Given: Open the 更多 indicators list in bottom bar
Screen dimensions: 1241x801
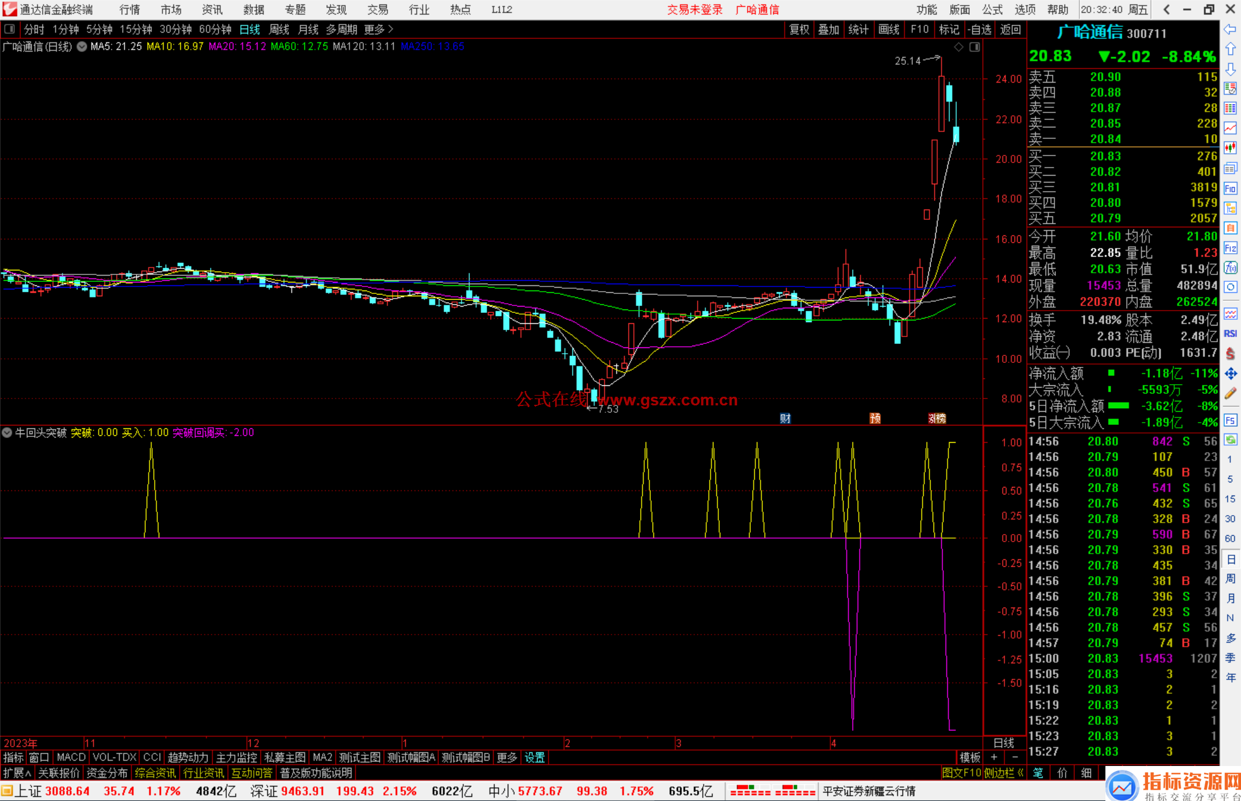Looking at the screenshot, I should (507, 757).
